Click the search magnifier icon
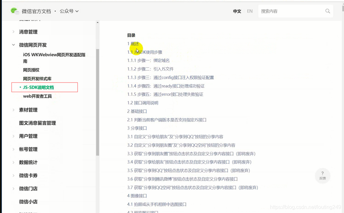 tap(328, 11)
